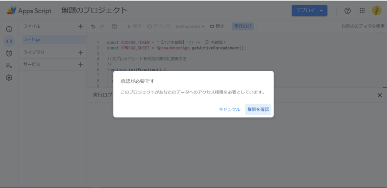Close the execution log panel
Image resolution: width=387 pixels, height=188 pixels.
coord(380,95)
